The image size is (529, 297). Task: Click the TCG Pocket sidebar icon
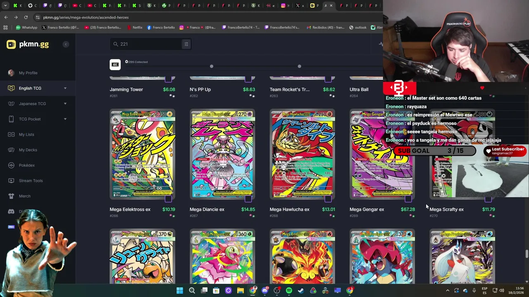pyautogui.click(x=11, y=119)
